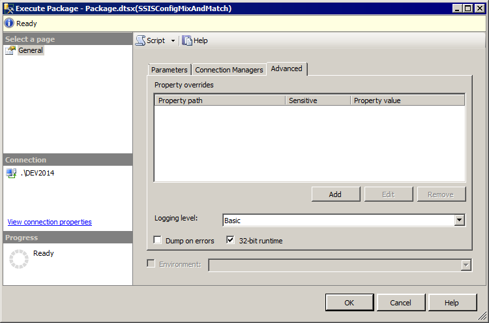Screen dimensions: 489x323
Task: Click the progress spinner indicator
Action: point(19,258)
